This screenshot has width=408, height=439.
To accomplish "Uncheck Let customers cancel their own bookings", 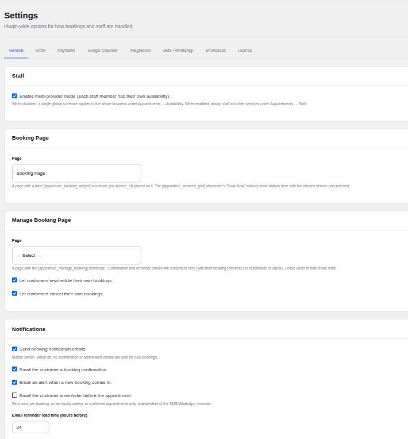I will (x=14, y=294).
